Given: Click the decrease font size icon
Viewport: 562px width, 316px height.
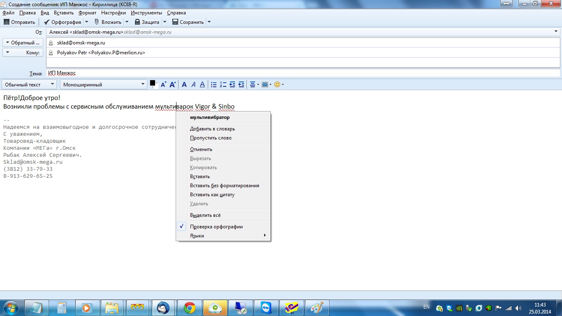Looking at the screenshot, I should coord(163,84).
